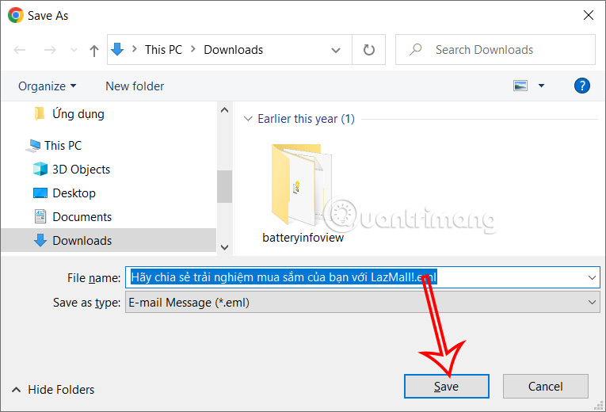Viewport: 606px width, 412px height.
Task: Click New folder in toolbar
Action: (x=135, y=86)
